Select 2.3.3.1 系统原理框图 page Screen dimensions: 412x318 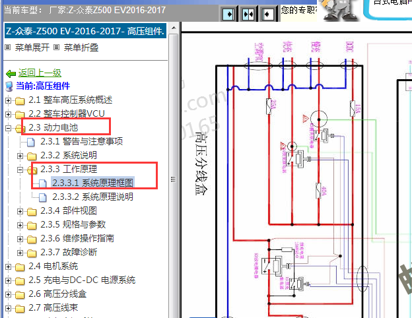(92, 183)
